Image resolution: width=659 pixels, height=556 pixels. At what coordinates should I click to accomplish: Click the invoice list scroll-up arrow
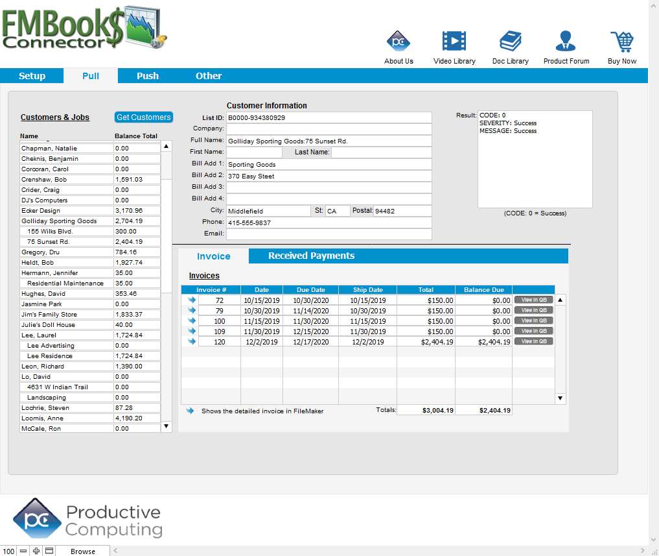561,300
